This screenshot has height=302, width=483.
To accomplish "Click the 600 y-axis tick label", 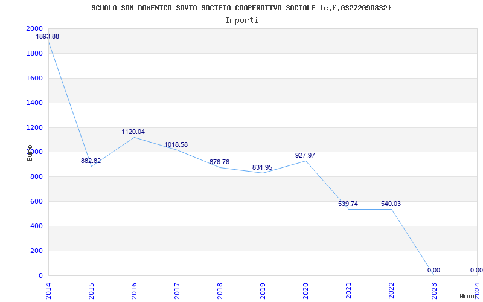I will (36, 202).
